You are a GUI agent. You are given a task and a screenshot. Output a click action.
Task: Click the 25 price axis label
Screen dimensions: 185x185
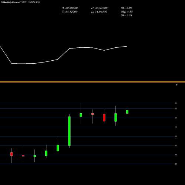click(176, 164)
